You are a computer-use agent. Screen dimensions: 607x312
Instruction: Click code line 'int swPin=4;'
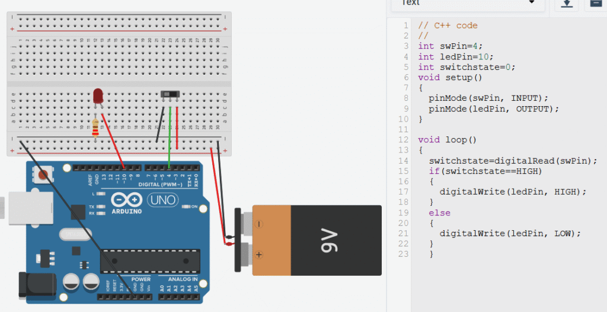[451, 46]
